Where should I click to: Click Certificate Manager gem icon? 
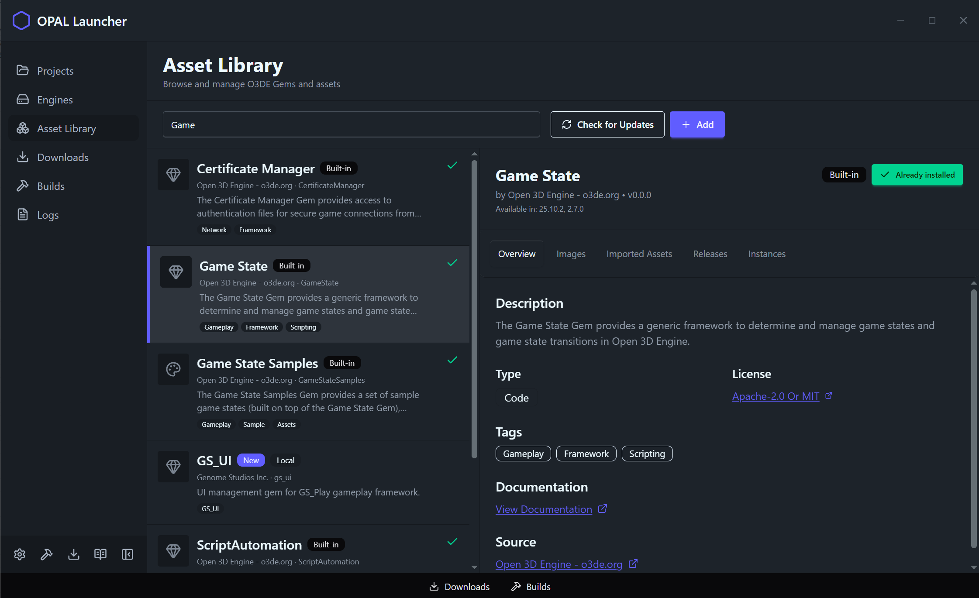click(173, 175)
